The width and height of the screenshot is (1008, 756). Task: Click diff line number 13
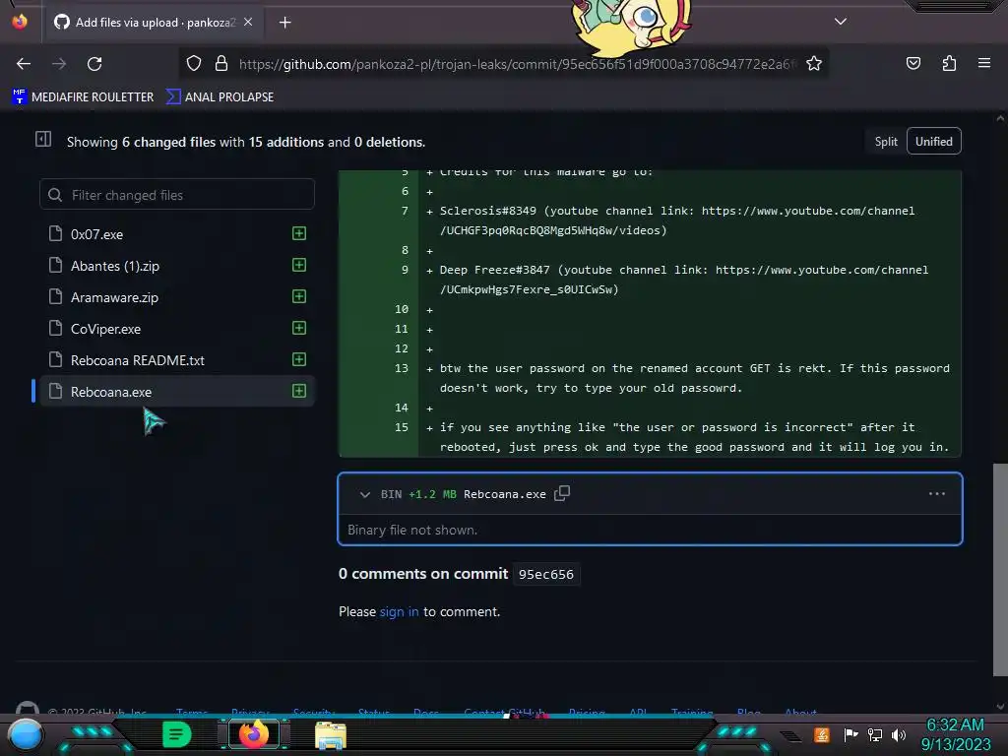(x=402, y=368)
